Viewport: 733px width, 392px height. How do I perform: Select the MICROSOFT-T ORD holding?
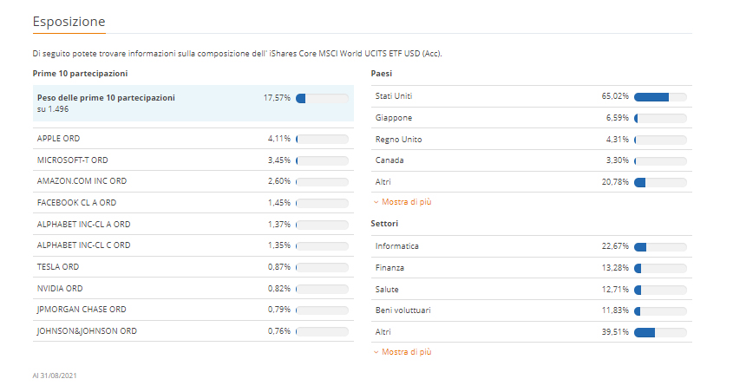pos(72,160)
